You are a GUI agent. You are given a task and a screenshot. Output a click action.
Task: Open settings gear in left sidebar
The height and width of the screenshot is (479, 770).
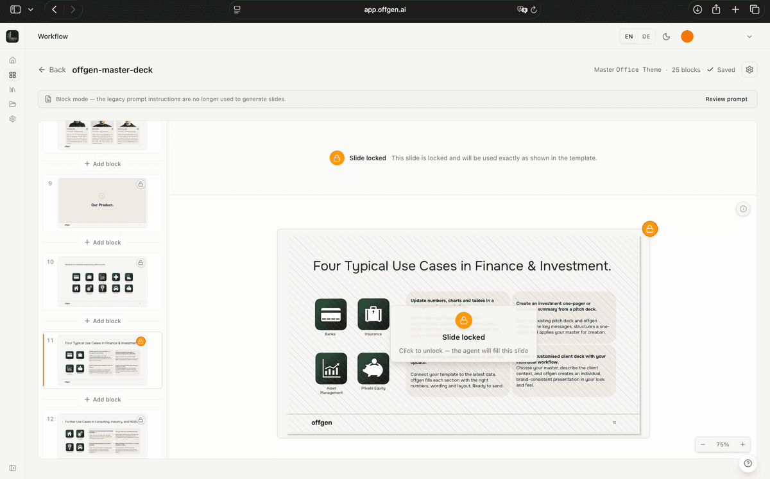point(12,119)
